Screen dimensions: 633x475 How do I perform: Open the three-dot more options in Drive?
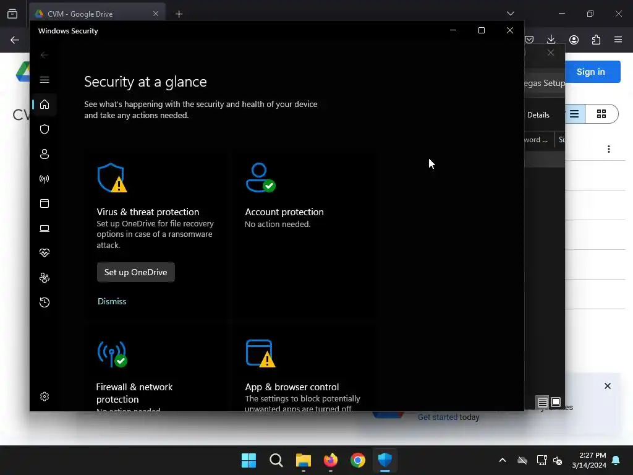609,149
